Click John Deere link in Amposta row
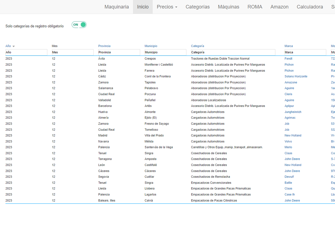335x251 pixels. click(x=292, y=159)
